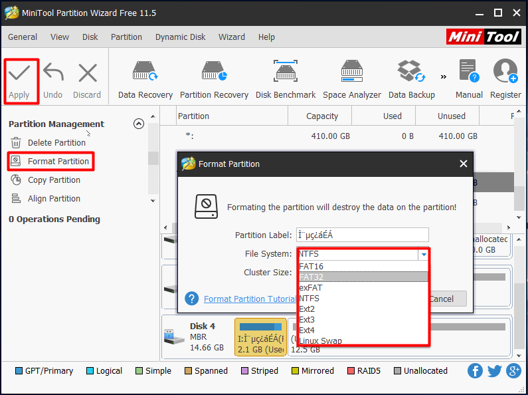Open the Manual help icon
The width and height of the screenshot is (528, 395).
point(469,80)
